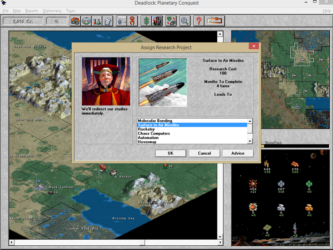Click the wood logs resource icon
The height and width of the screenshot is (250, 333).
click(x=295, y=164)
